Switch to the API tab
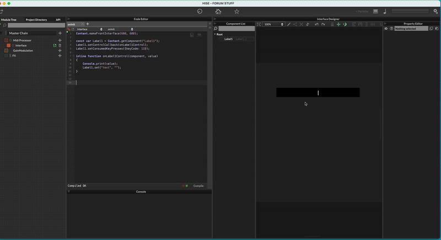Viewport: 441px width, 240px height. [58, 20]
